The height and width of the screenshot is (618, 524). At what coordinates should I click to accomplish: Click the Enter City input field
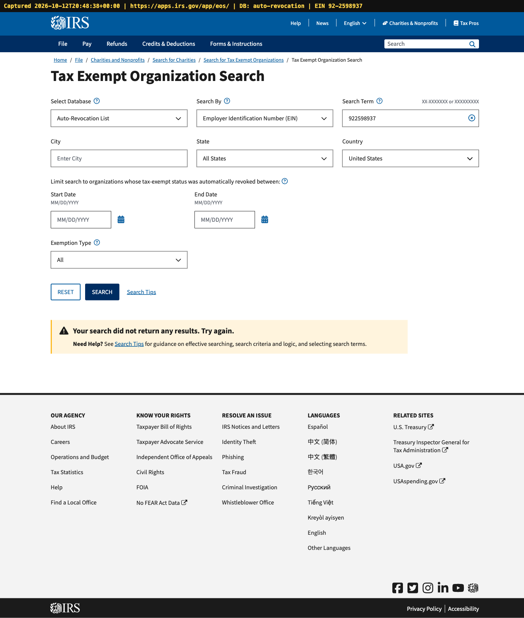pos(119,159)
